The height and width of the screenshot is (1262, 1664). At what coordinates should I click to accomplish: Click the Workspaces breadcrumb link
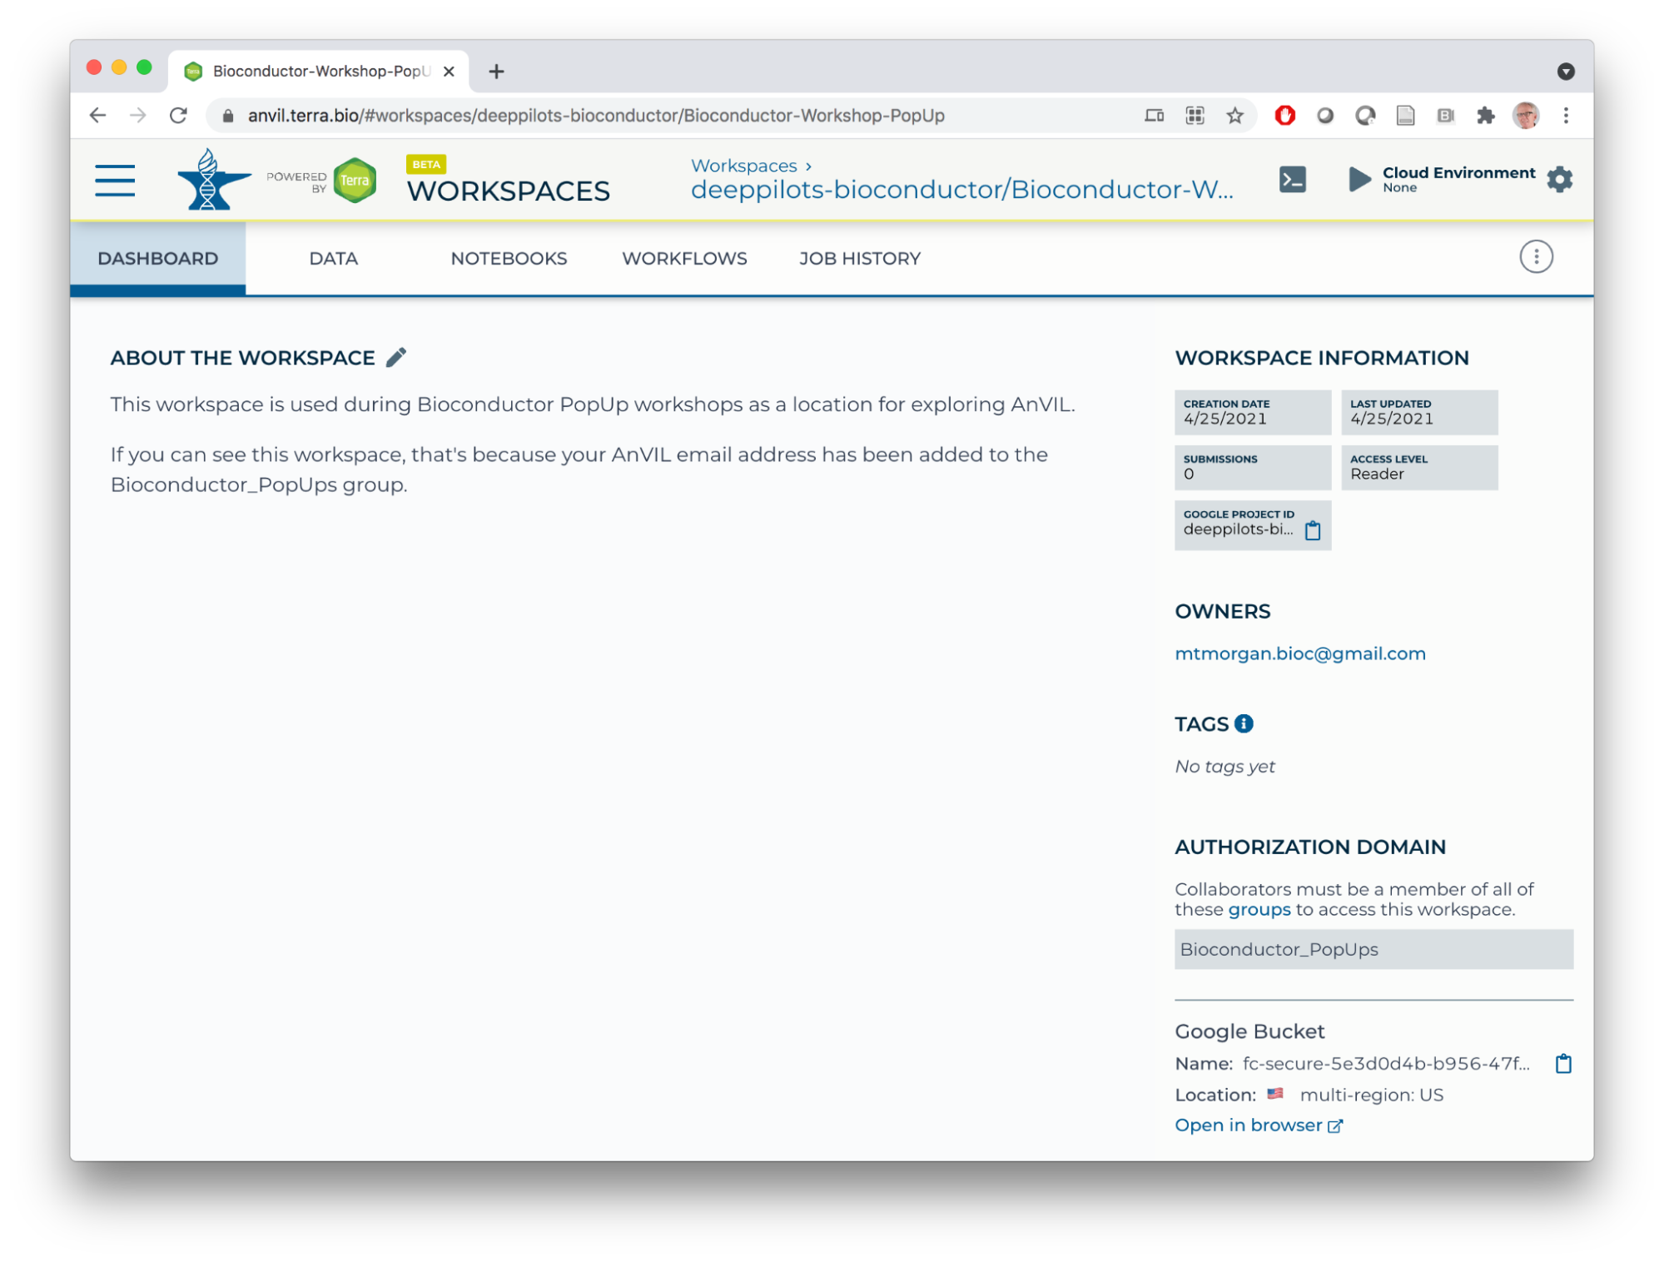click(743, 166)
